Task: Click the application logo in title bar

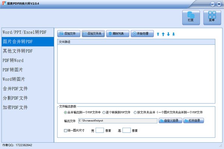Action: [x=4, y=3]
